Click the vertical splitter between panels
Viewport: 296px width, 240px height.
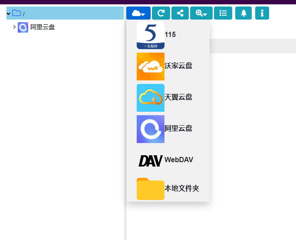pyautogui.click(x=126, y=130)
